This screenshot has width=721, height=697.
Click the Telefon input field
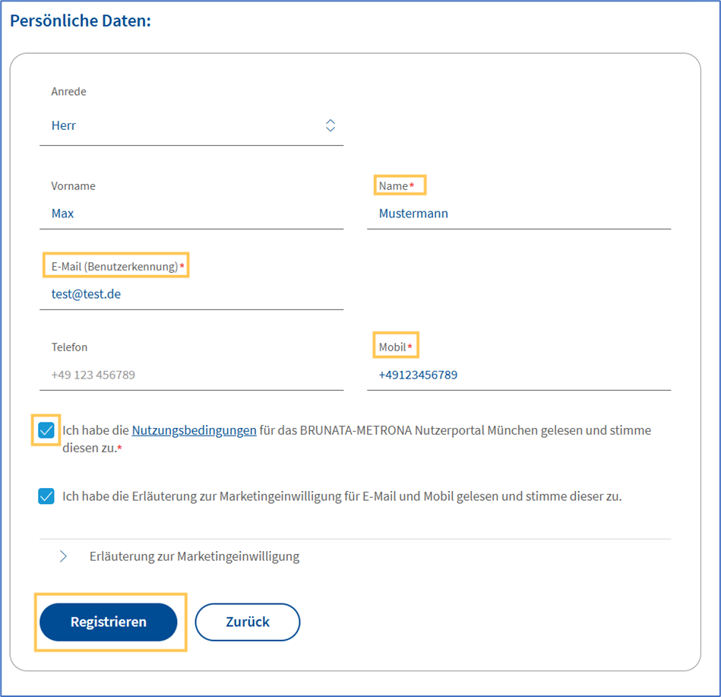coord(191,375)
